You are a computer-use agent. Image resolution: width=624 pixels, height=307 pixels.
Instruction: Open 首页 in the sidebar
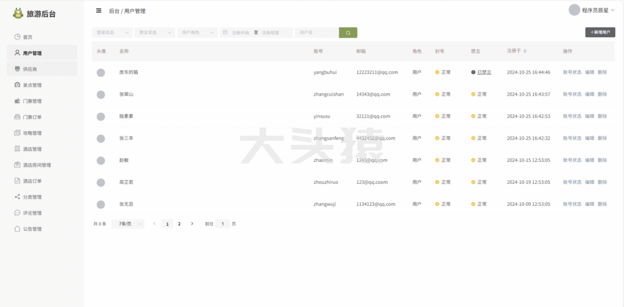pyautogui.click(x=42, y=37)
